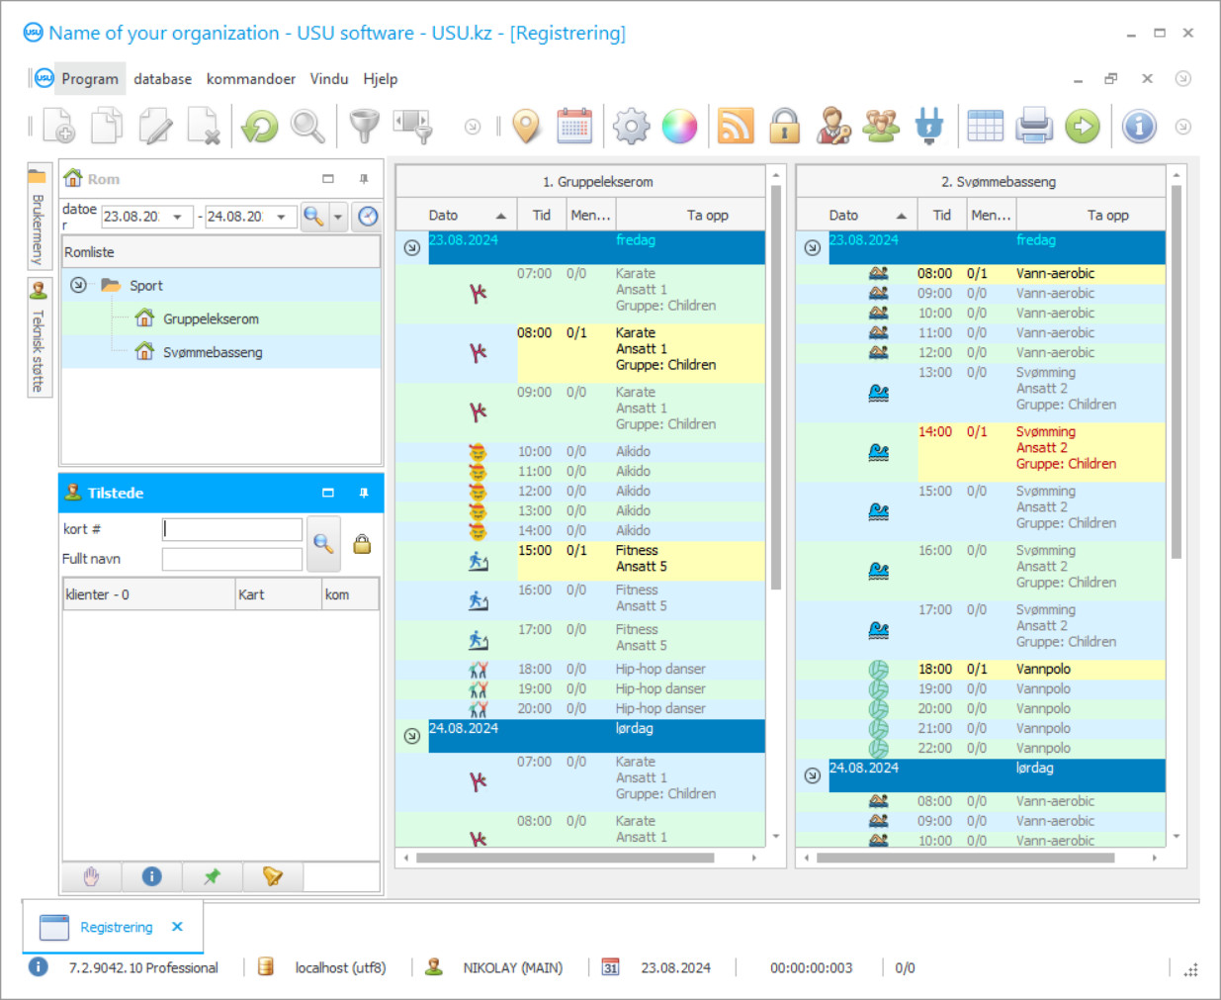Viewport: 1221px width, 1000px height.
Task: Click the orange map pin toolbar icon
Action: coord(527,127)
